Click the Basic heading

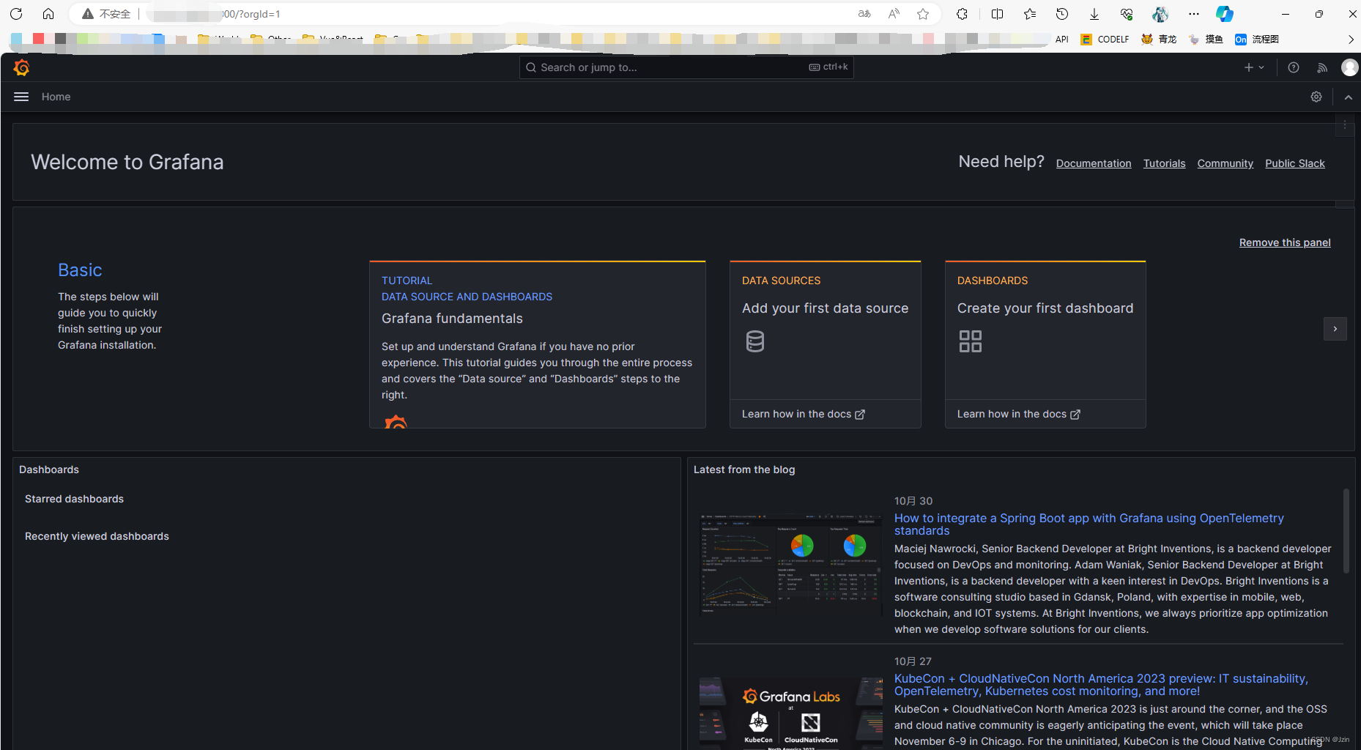[x=80, y=270]
